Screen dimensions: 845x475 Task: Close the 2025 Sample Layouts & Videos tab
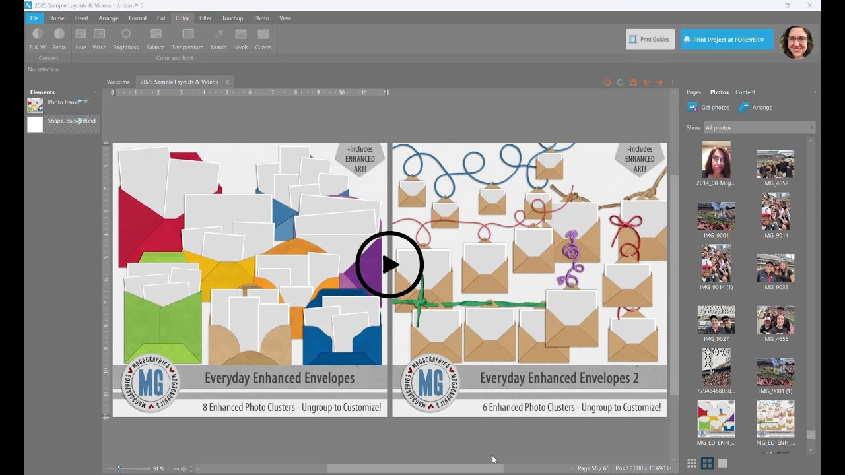point(227,82)
